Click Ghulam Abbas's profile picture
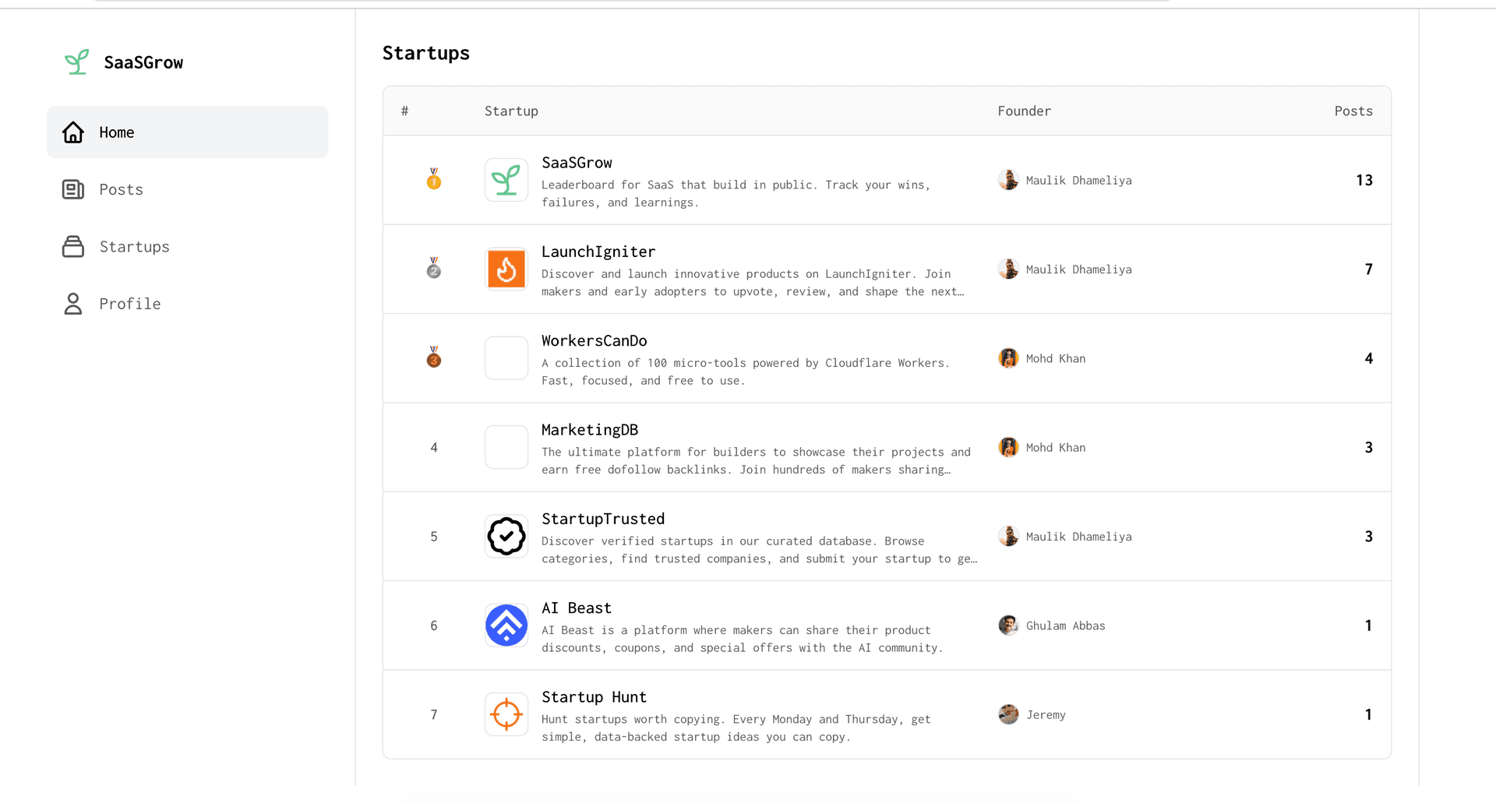 click(x=1008, y=625)
